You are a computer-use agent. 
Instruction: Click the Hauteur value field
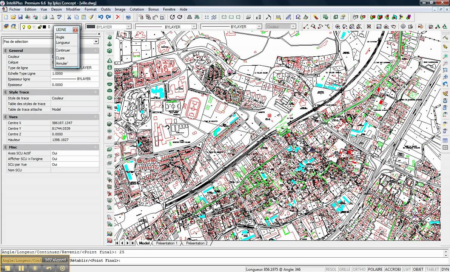coord(75,140)
